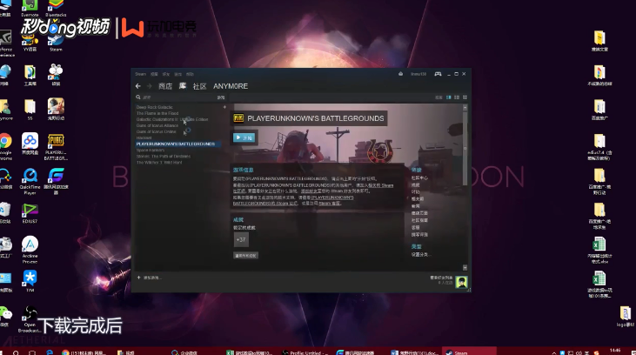Open the 库 library tab

click(x=183, y=86)
